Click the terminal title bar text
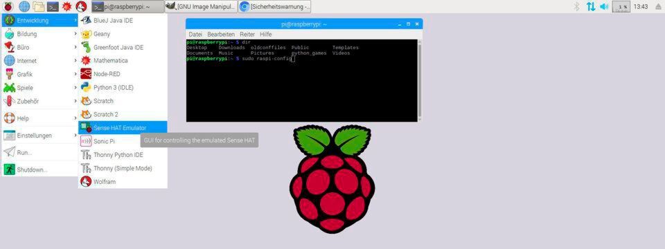The width and height of the screenshot is (665, 249). (x=304, y=24)
